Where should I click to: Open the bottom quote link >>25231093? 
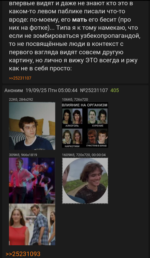point(23,254)
